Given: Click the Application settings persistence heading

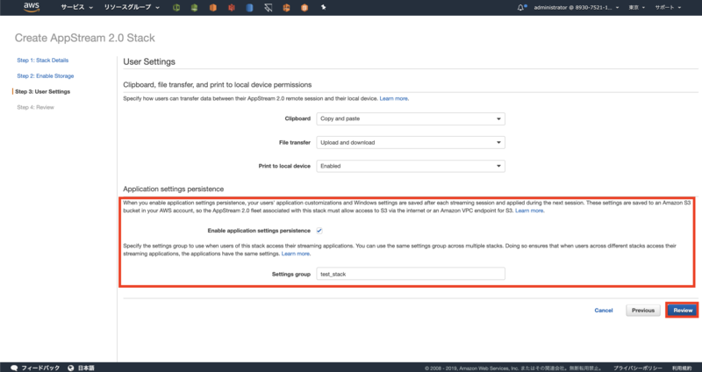Looking at the screenshot, I should [x=173, y=189].
